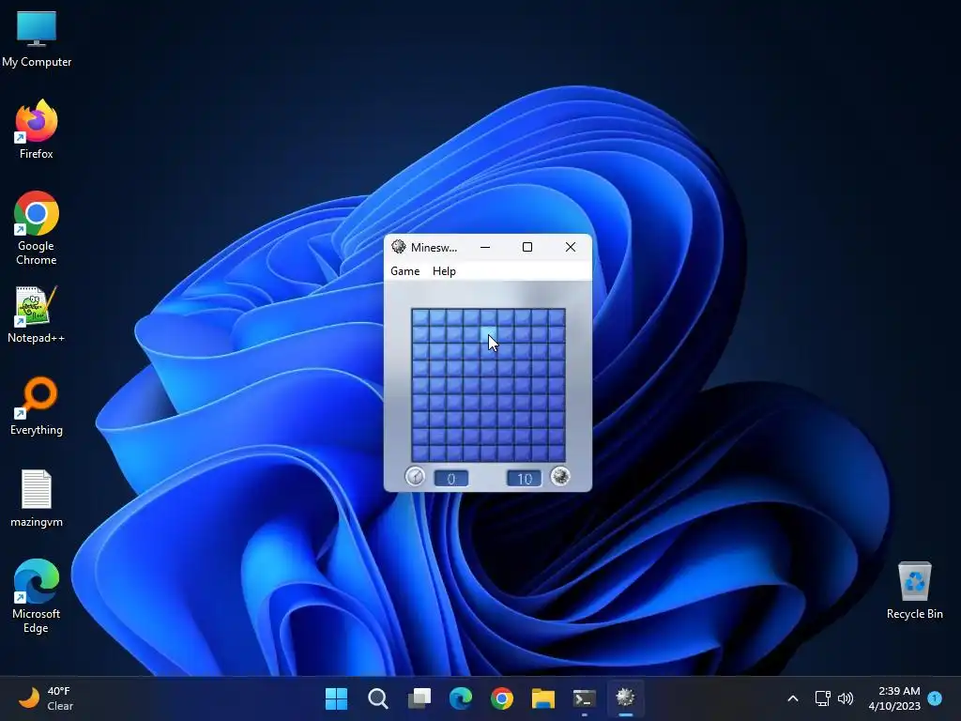Reveal the top-right tile of the minefield
The height and width of the screenshot is (721, 961).
coord(557,317)
